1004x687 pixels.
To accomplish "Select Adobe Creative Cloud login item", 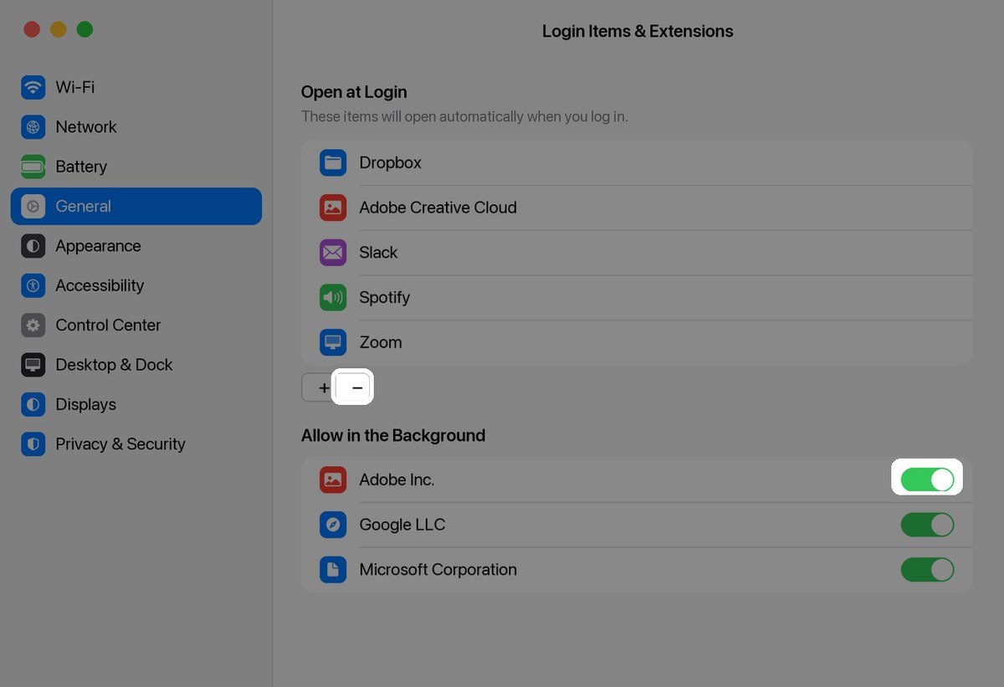I will pos(637,208).
